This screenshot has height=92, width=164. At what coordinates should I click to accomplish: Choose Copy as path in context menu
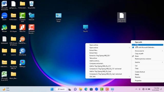147,53
